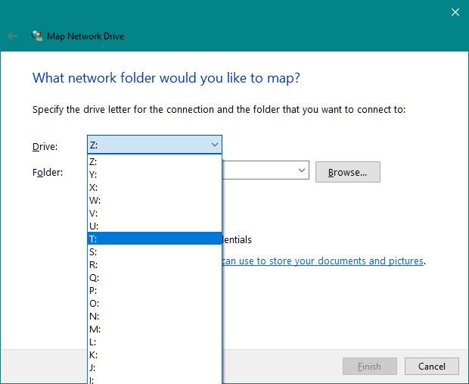Click the greyed-out Finish button
Image resolution: width=469 pixels, height=384 pixels.
click(x=370, y=366)
